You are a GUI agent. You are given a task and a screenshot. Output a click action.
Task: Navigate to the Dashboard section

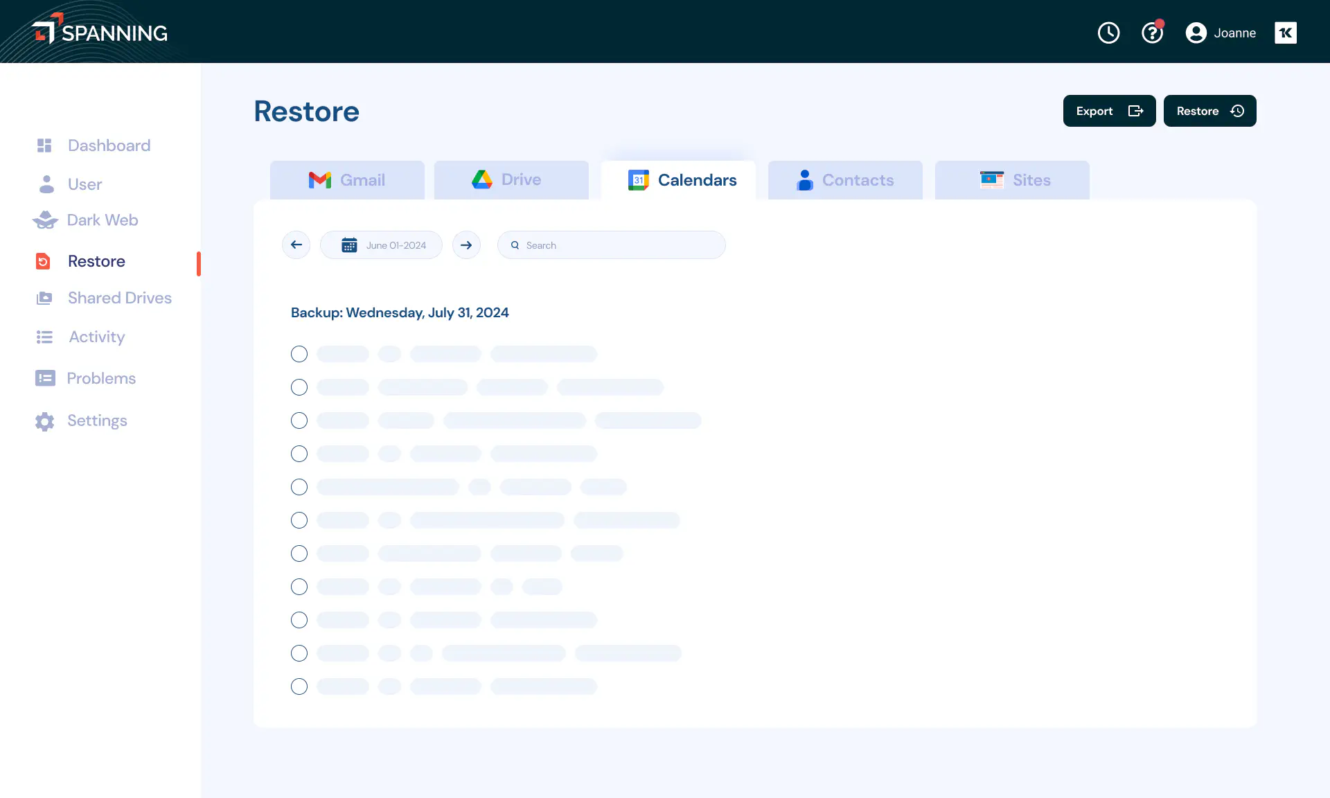[109, 144]
